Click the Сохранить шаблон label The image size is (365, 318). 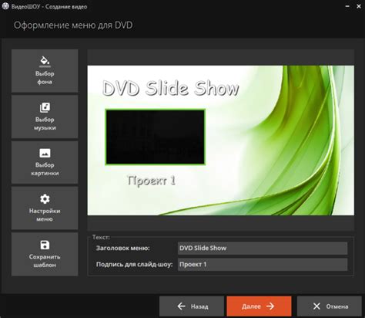point(45,261)
